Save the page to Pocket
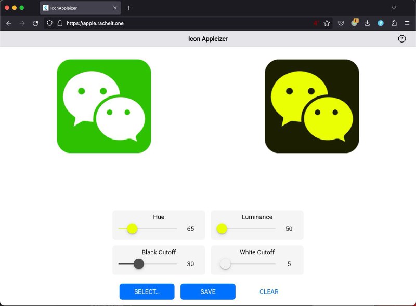Image resolution: width=416 pixels, height=306 pixels. [x=341, y=23]
